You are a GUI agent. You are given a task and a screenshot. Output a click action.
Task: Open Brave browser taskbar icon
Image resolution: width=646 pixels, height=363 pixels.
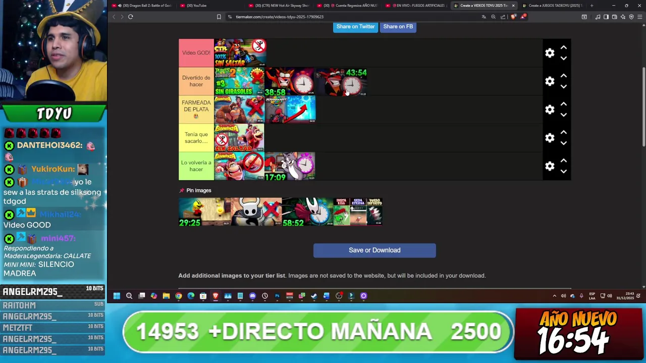tap(216, 296)
